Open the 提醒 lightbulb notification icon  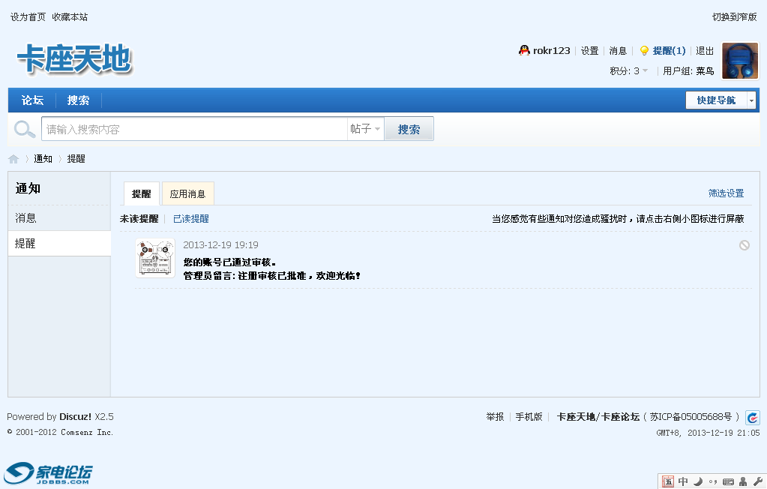(x=645, y=50)
